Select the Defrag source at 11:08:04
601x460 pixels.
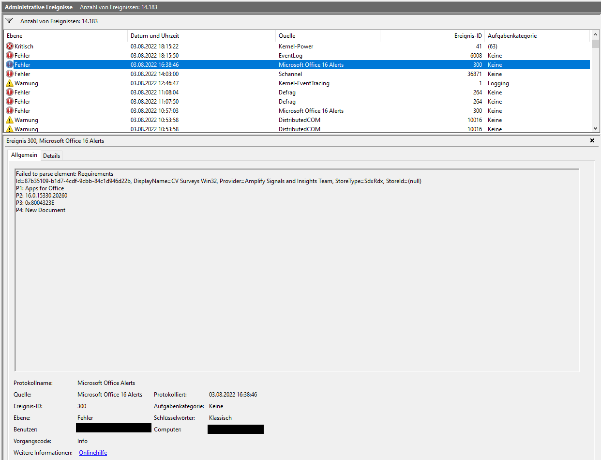tap(286, 92)
